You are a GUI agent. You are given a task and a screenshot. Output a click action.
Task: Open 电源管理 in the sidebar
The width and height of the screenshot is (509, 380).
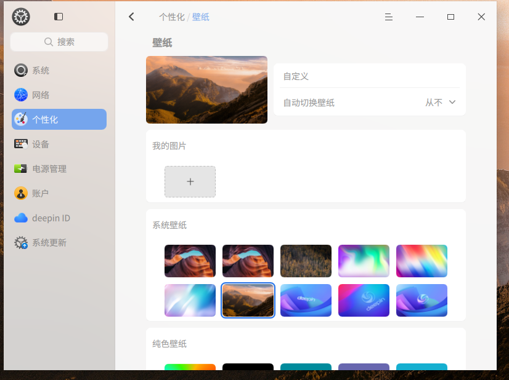click(59, 168)
